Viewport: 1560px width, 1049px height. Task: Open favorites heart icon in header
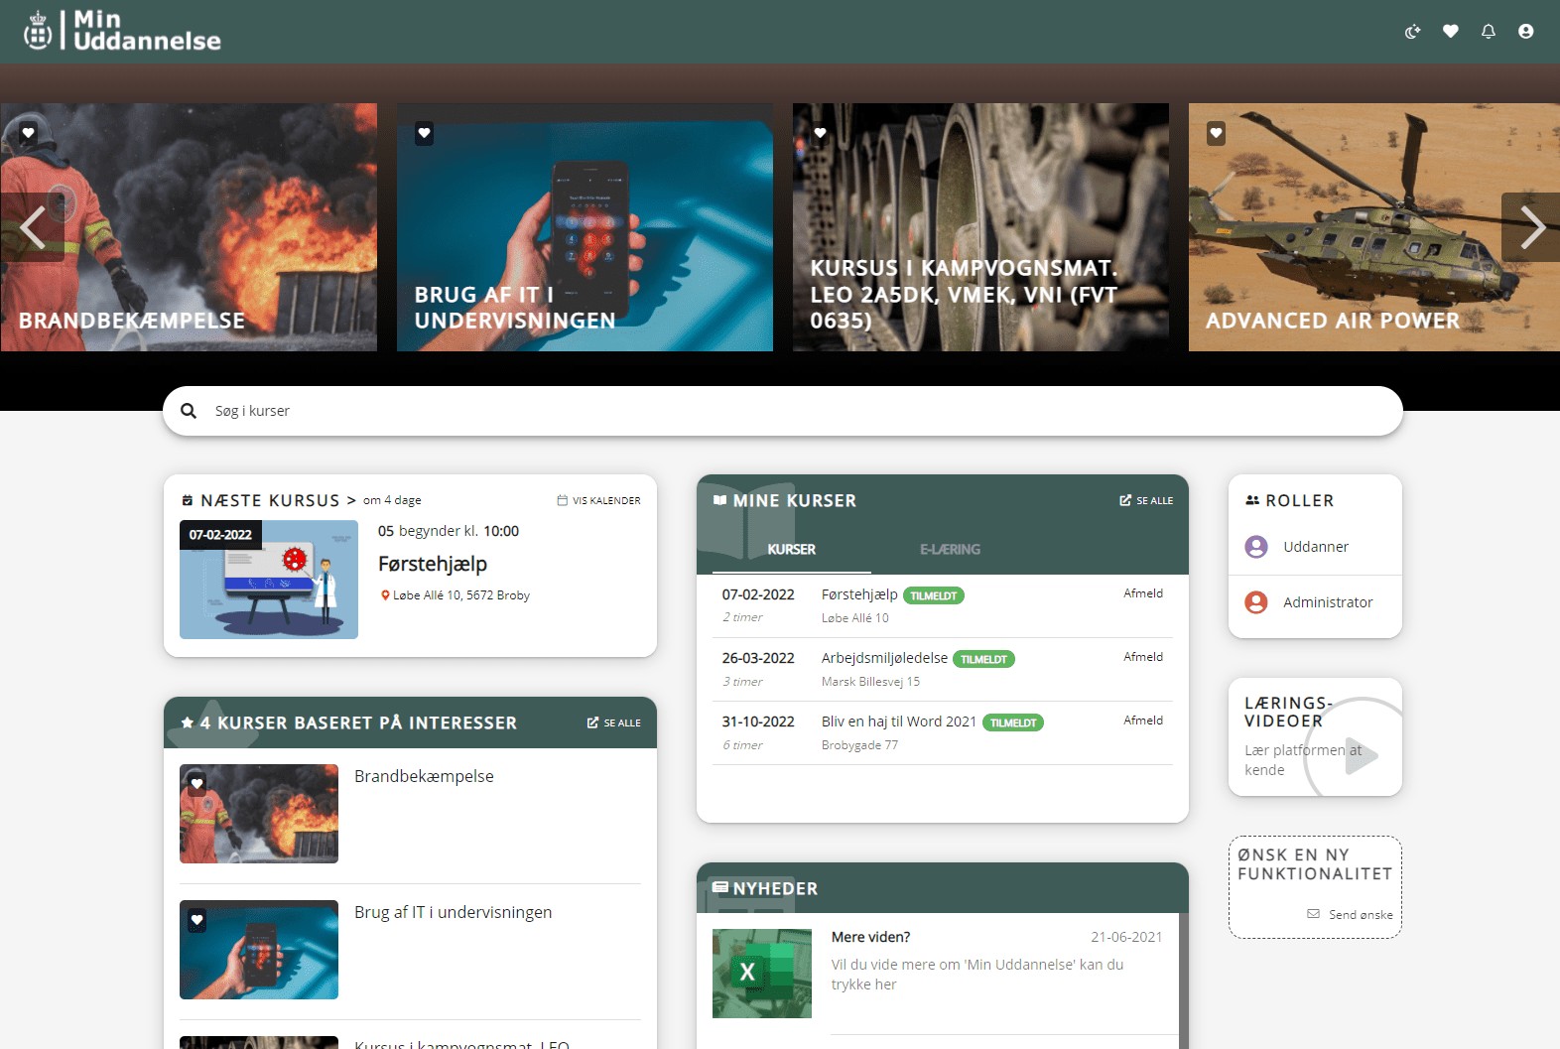pos(1450,32)
